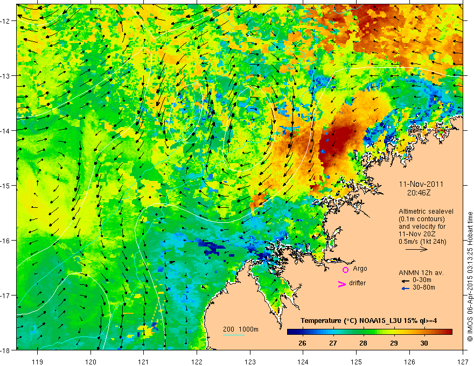Click the longitude axis label '121'
The image size is (474, 366).
tap(144, 362)
